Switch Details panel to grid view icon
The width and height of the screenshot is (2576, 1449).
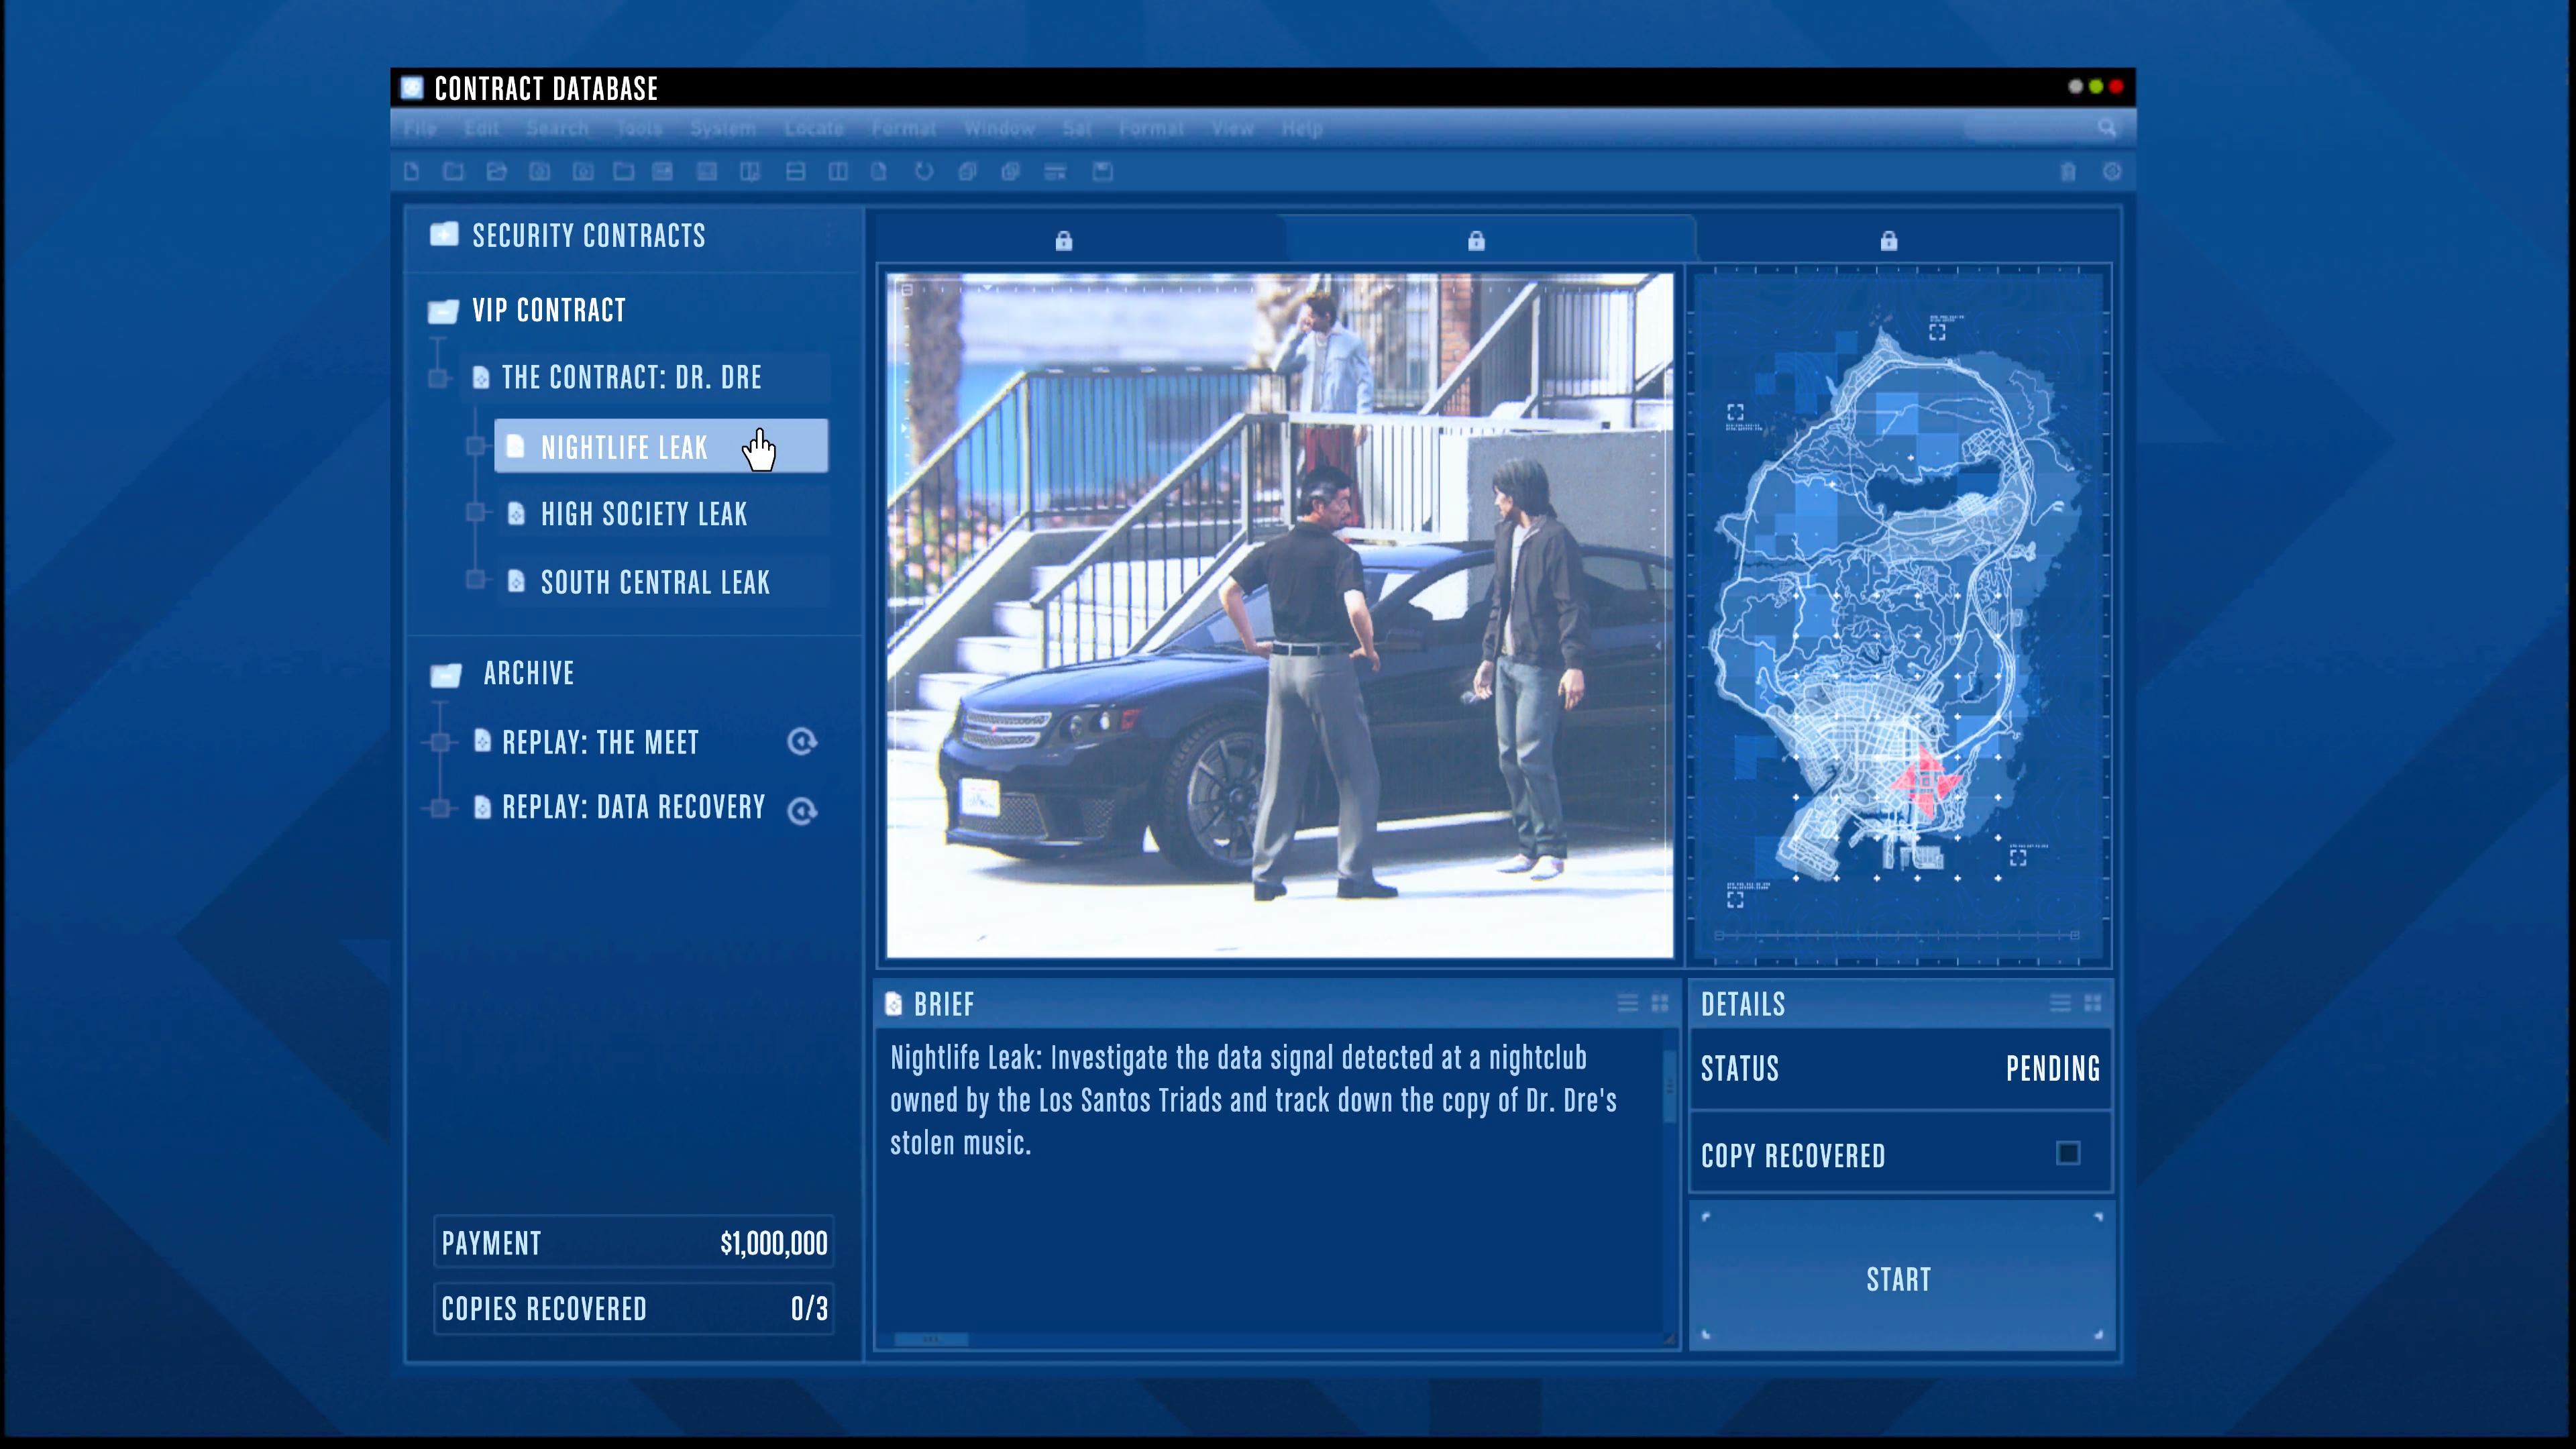(2093, 1003)
